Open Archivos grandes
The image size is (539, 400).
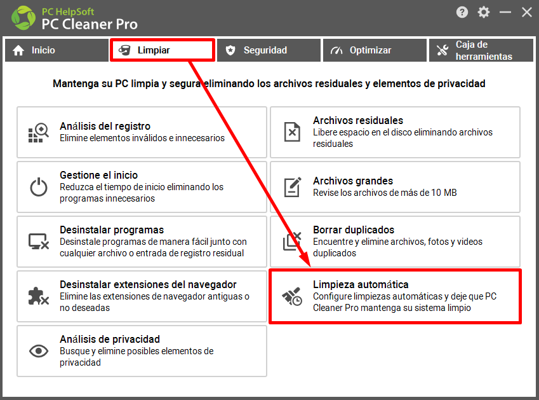click(x=395, y=187)
